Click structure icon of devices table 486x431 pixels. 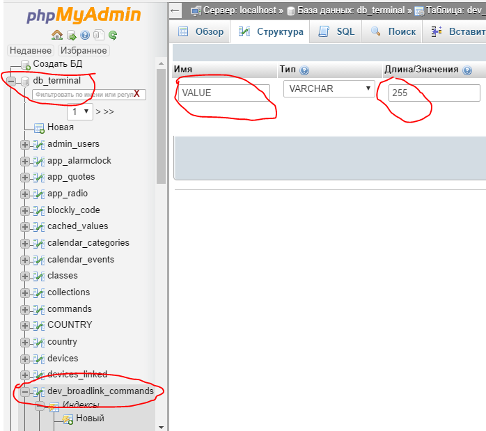(39, 359)
